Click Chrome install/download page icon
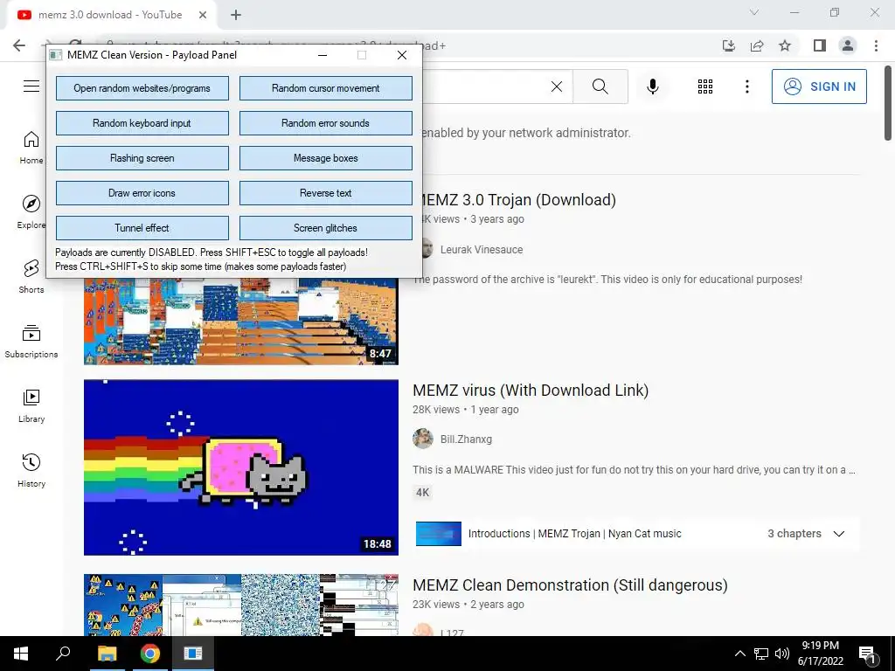 point(729,45)
